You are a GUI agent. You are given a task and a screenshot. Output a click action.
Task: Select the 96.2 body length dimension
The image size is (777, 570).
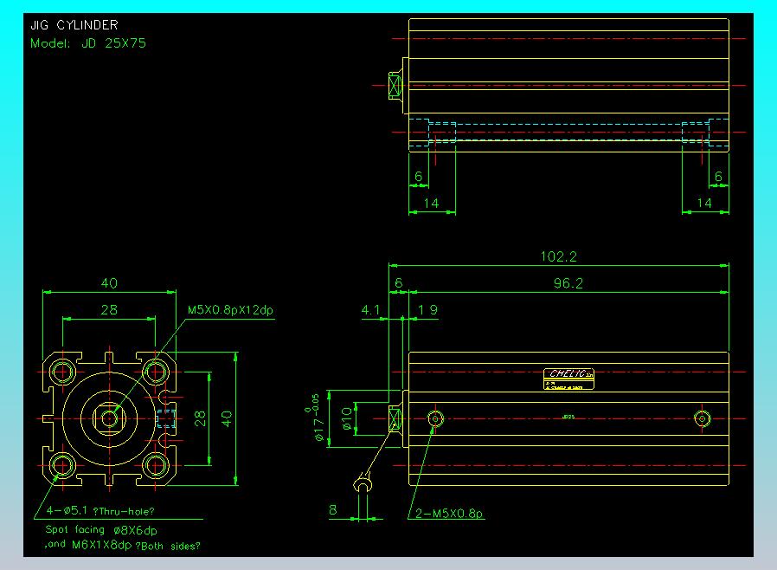coord(567,283)
